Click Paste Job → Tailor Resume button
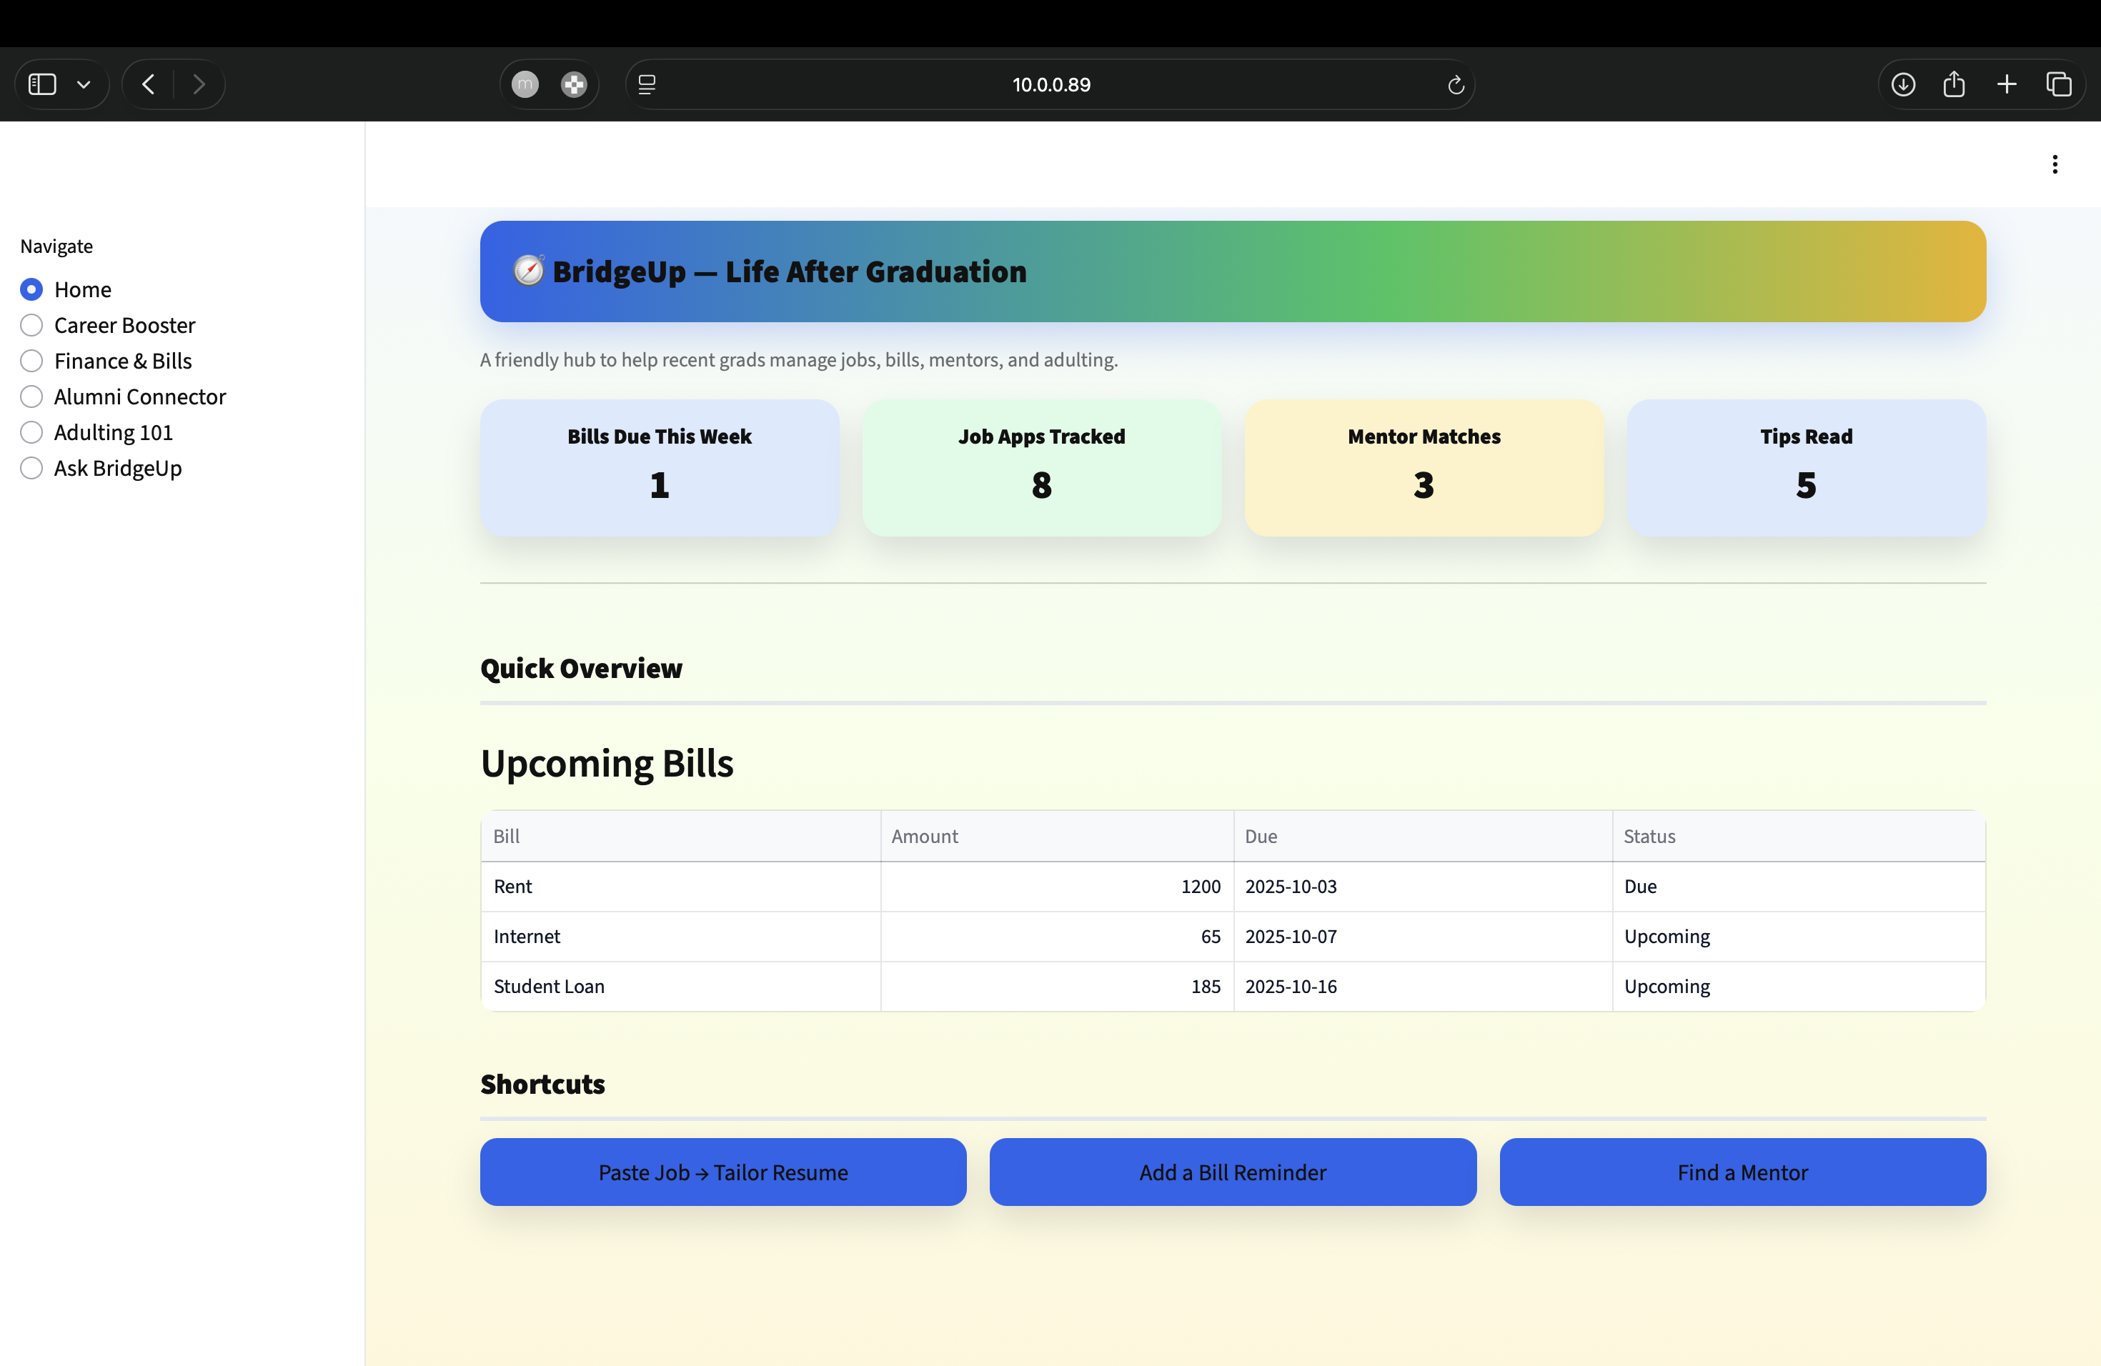This screenshot has width=2101, height=1366. (x=723, y=1172)
